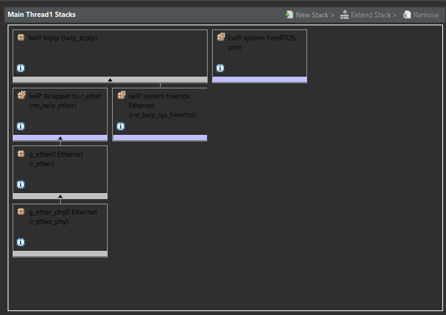Open info for g_ether0 Ethernet module

tap(21, 184)
